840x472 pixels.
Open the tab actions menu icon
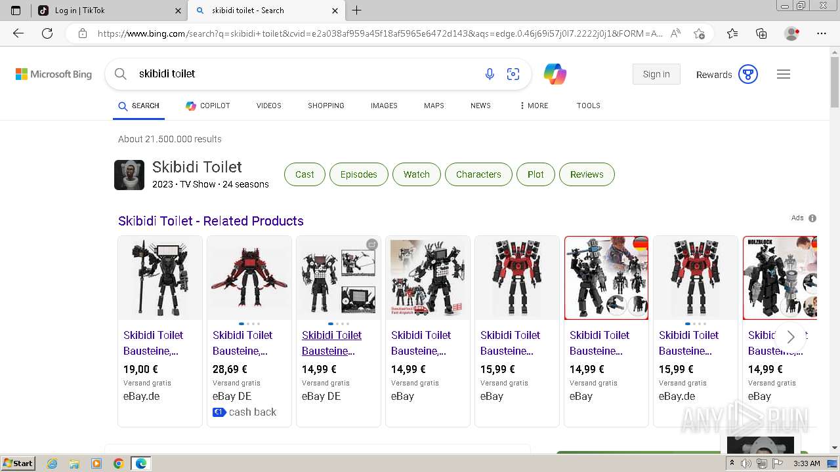(x=16, y=10)
